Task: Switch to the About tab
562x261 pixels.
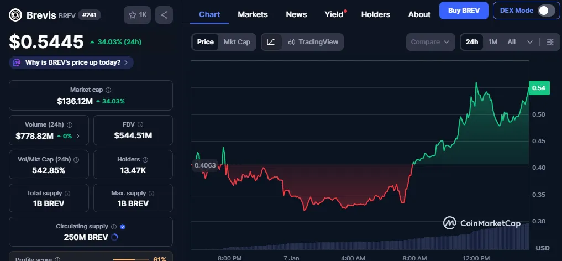Action: (419, 15)
